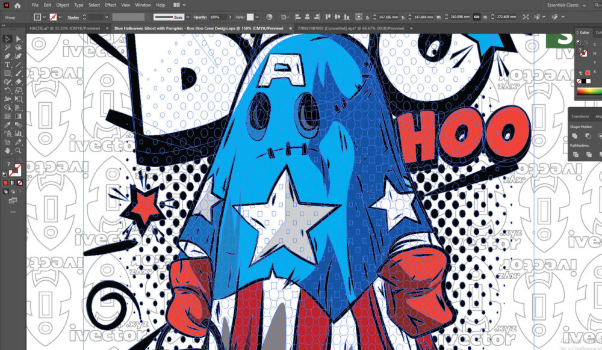
Task: Click the Color panel spectrum bar
Action: [x=589, y=91]
